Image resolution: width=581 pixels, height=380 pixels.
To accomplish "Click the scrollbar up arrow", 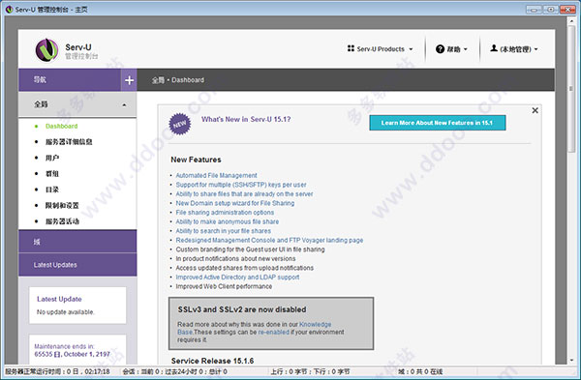I will [571, 20].
